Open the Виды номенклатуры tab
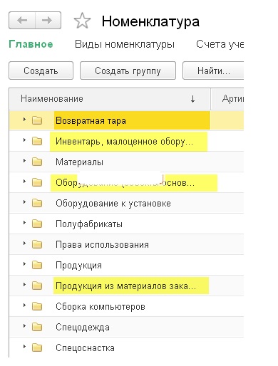The width and height of the screenshot is (278, 366). pyautogui.click(x=125, y=44)
